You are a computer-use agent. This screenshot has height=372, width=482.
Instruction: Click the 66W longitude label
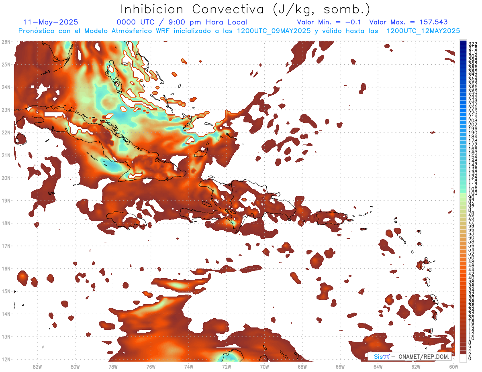click(340, 366)
